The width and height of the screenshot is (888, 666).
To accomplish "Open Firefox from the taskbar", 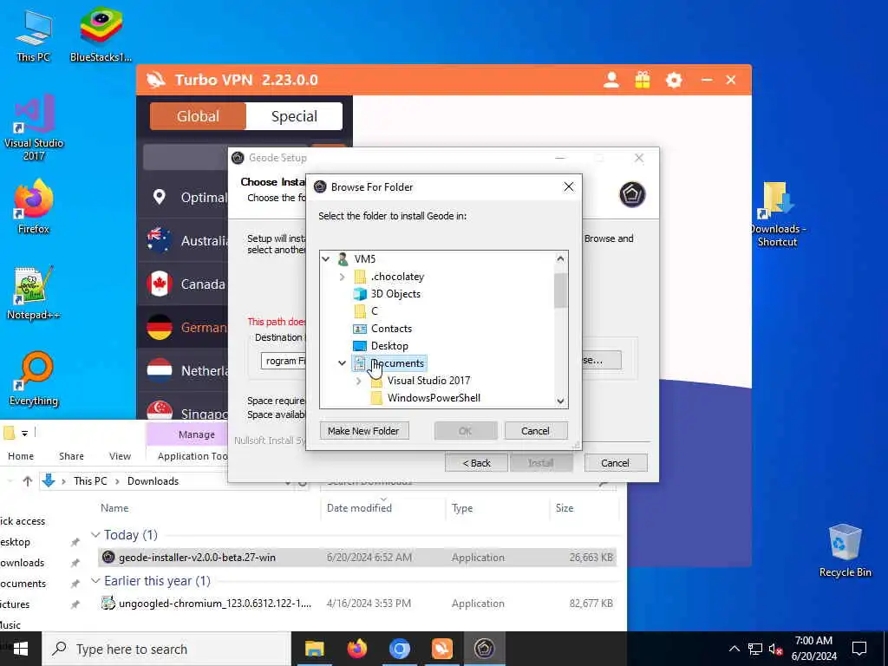I will (x=356, y=649).
